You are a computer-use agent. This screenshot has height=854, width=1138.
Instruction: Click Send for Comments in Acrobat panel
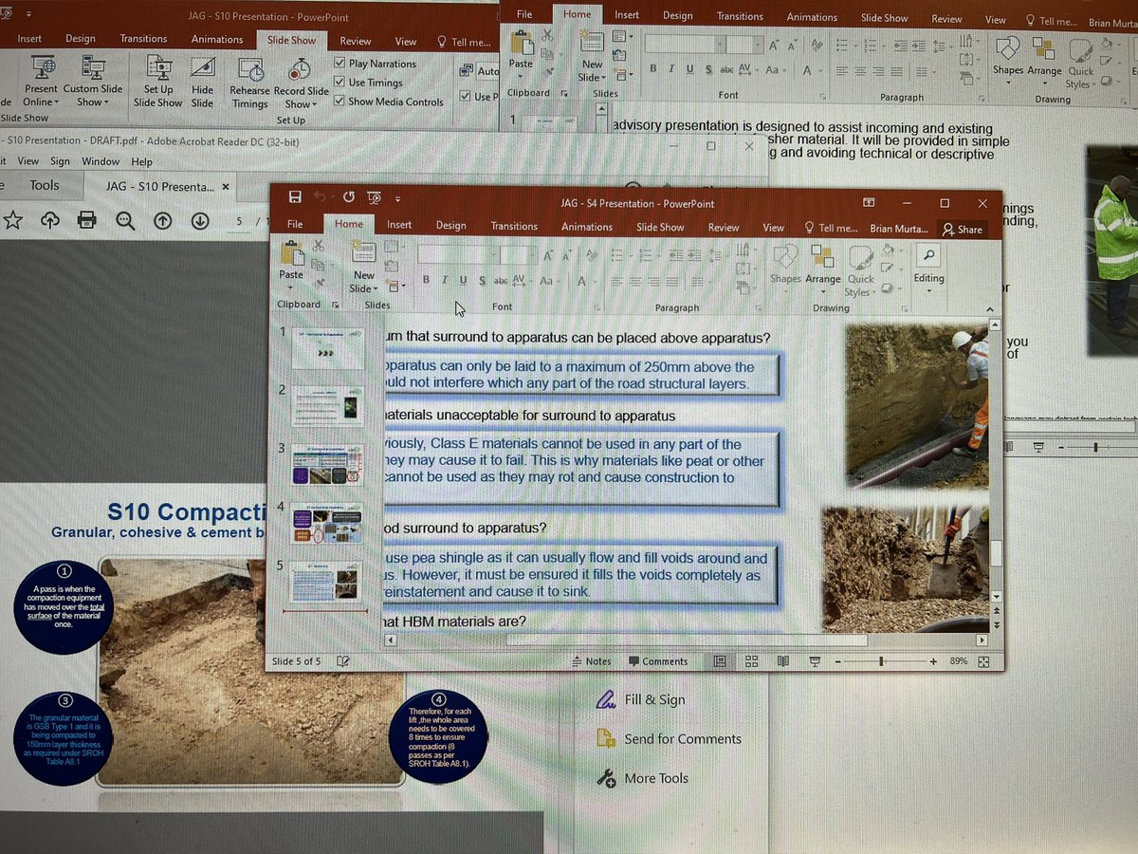click(x=669, y=738)
